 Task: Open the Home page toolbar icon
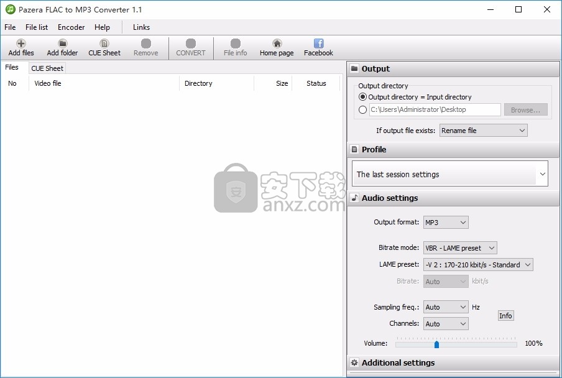click(x=277, y=44)
